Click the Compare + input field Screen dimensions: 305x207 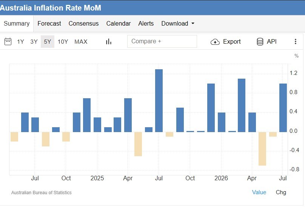coord(162,41)
